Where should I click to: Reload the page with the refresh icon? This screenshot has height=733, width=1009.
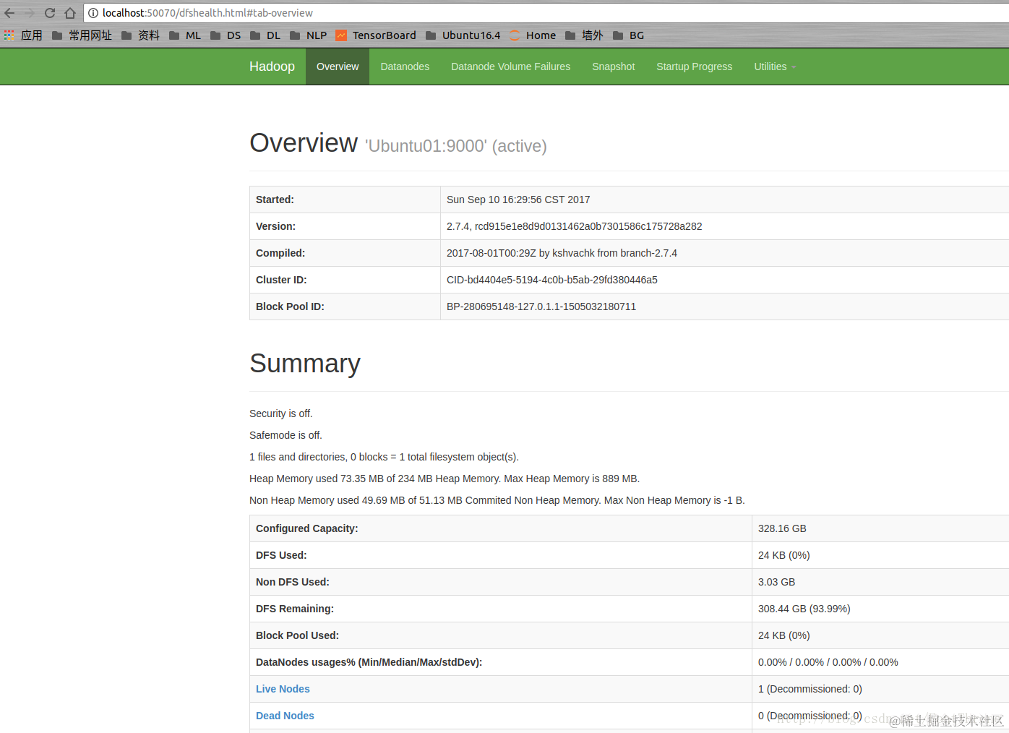coord(50,13)
